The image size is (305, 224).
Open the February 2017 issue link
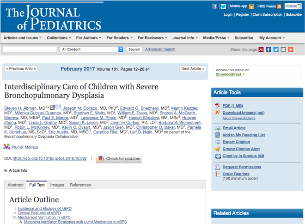[78, 69]
